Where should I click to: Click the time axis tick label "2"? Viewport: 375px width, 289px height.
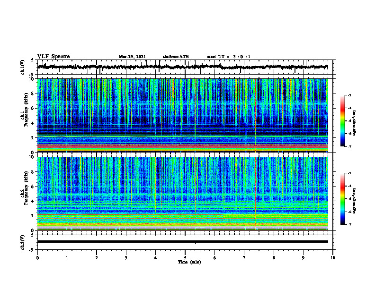pos(97,258)
